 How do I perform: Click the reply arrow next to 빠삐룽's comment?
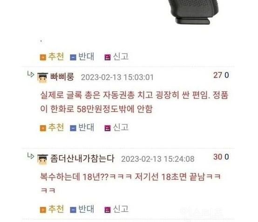click(x=31, y=75)
